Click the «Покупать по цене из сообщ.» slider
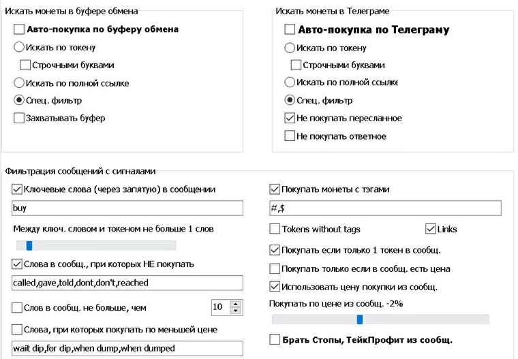The image size is (518, 359). [x=360, y=319]
